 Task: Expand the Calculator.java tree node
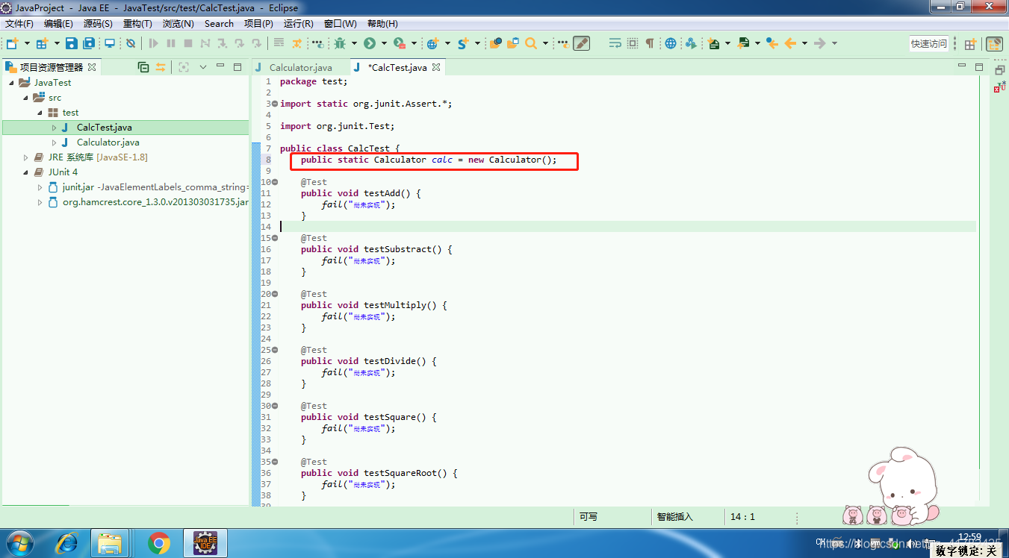[54, 142]
